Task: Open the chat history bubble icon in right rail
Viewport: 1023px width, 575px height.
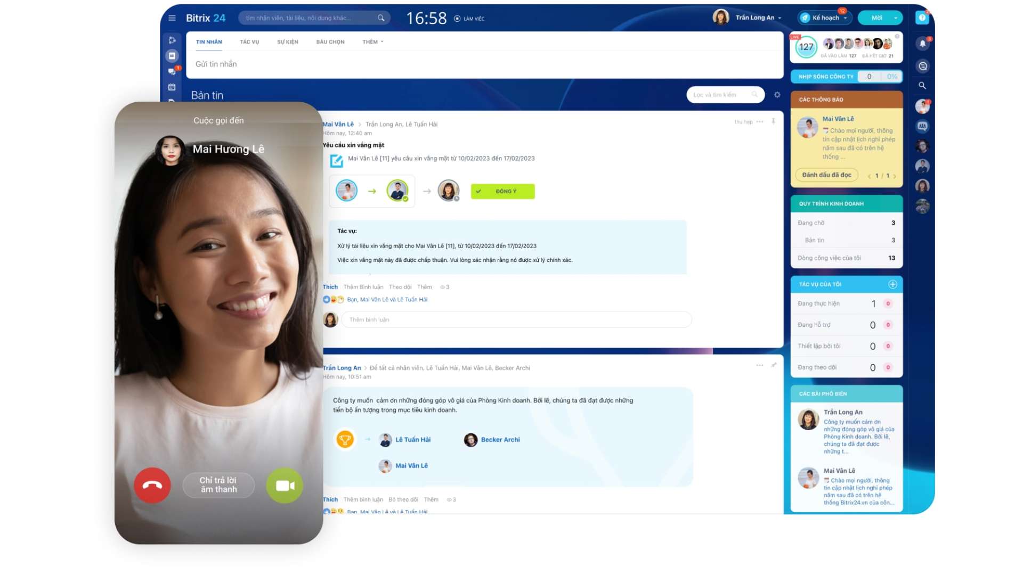Action: pos(922,66)
